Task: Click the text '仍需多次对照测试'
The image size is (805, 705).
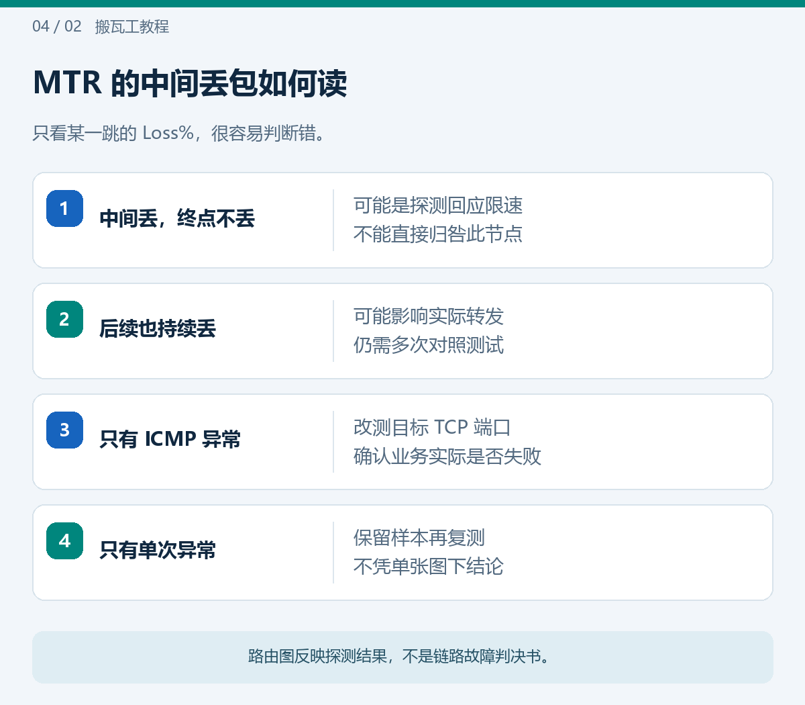Action: (429, 345)
